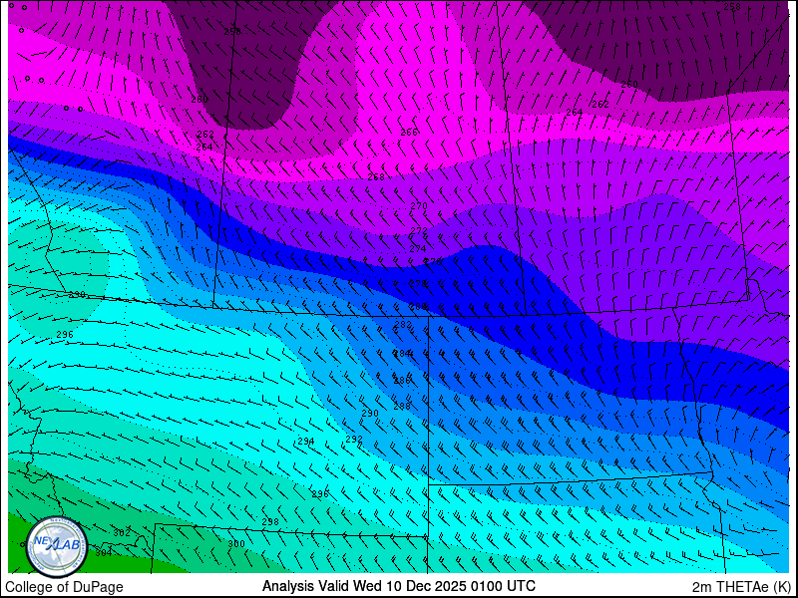798x598 pixels.
Task: Click the 280 contour label
Action: (418, 307)
